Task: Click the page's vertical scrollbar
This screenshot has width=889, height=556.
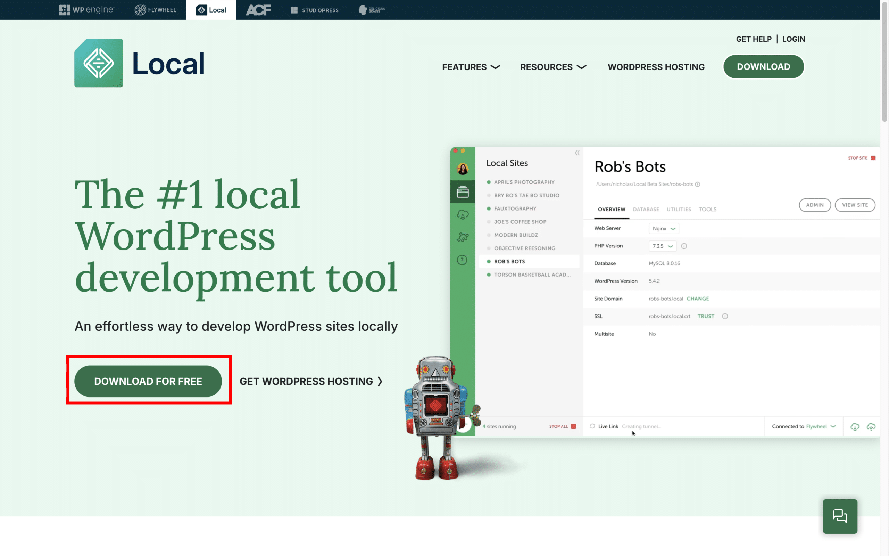Action: (884, 63)
